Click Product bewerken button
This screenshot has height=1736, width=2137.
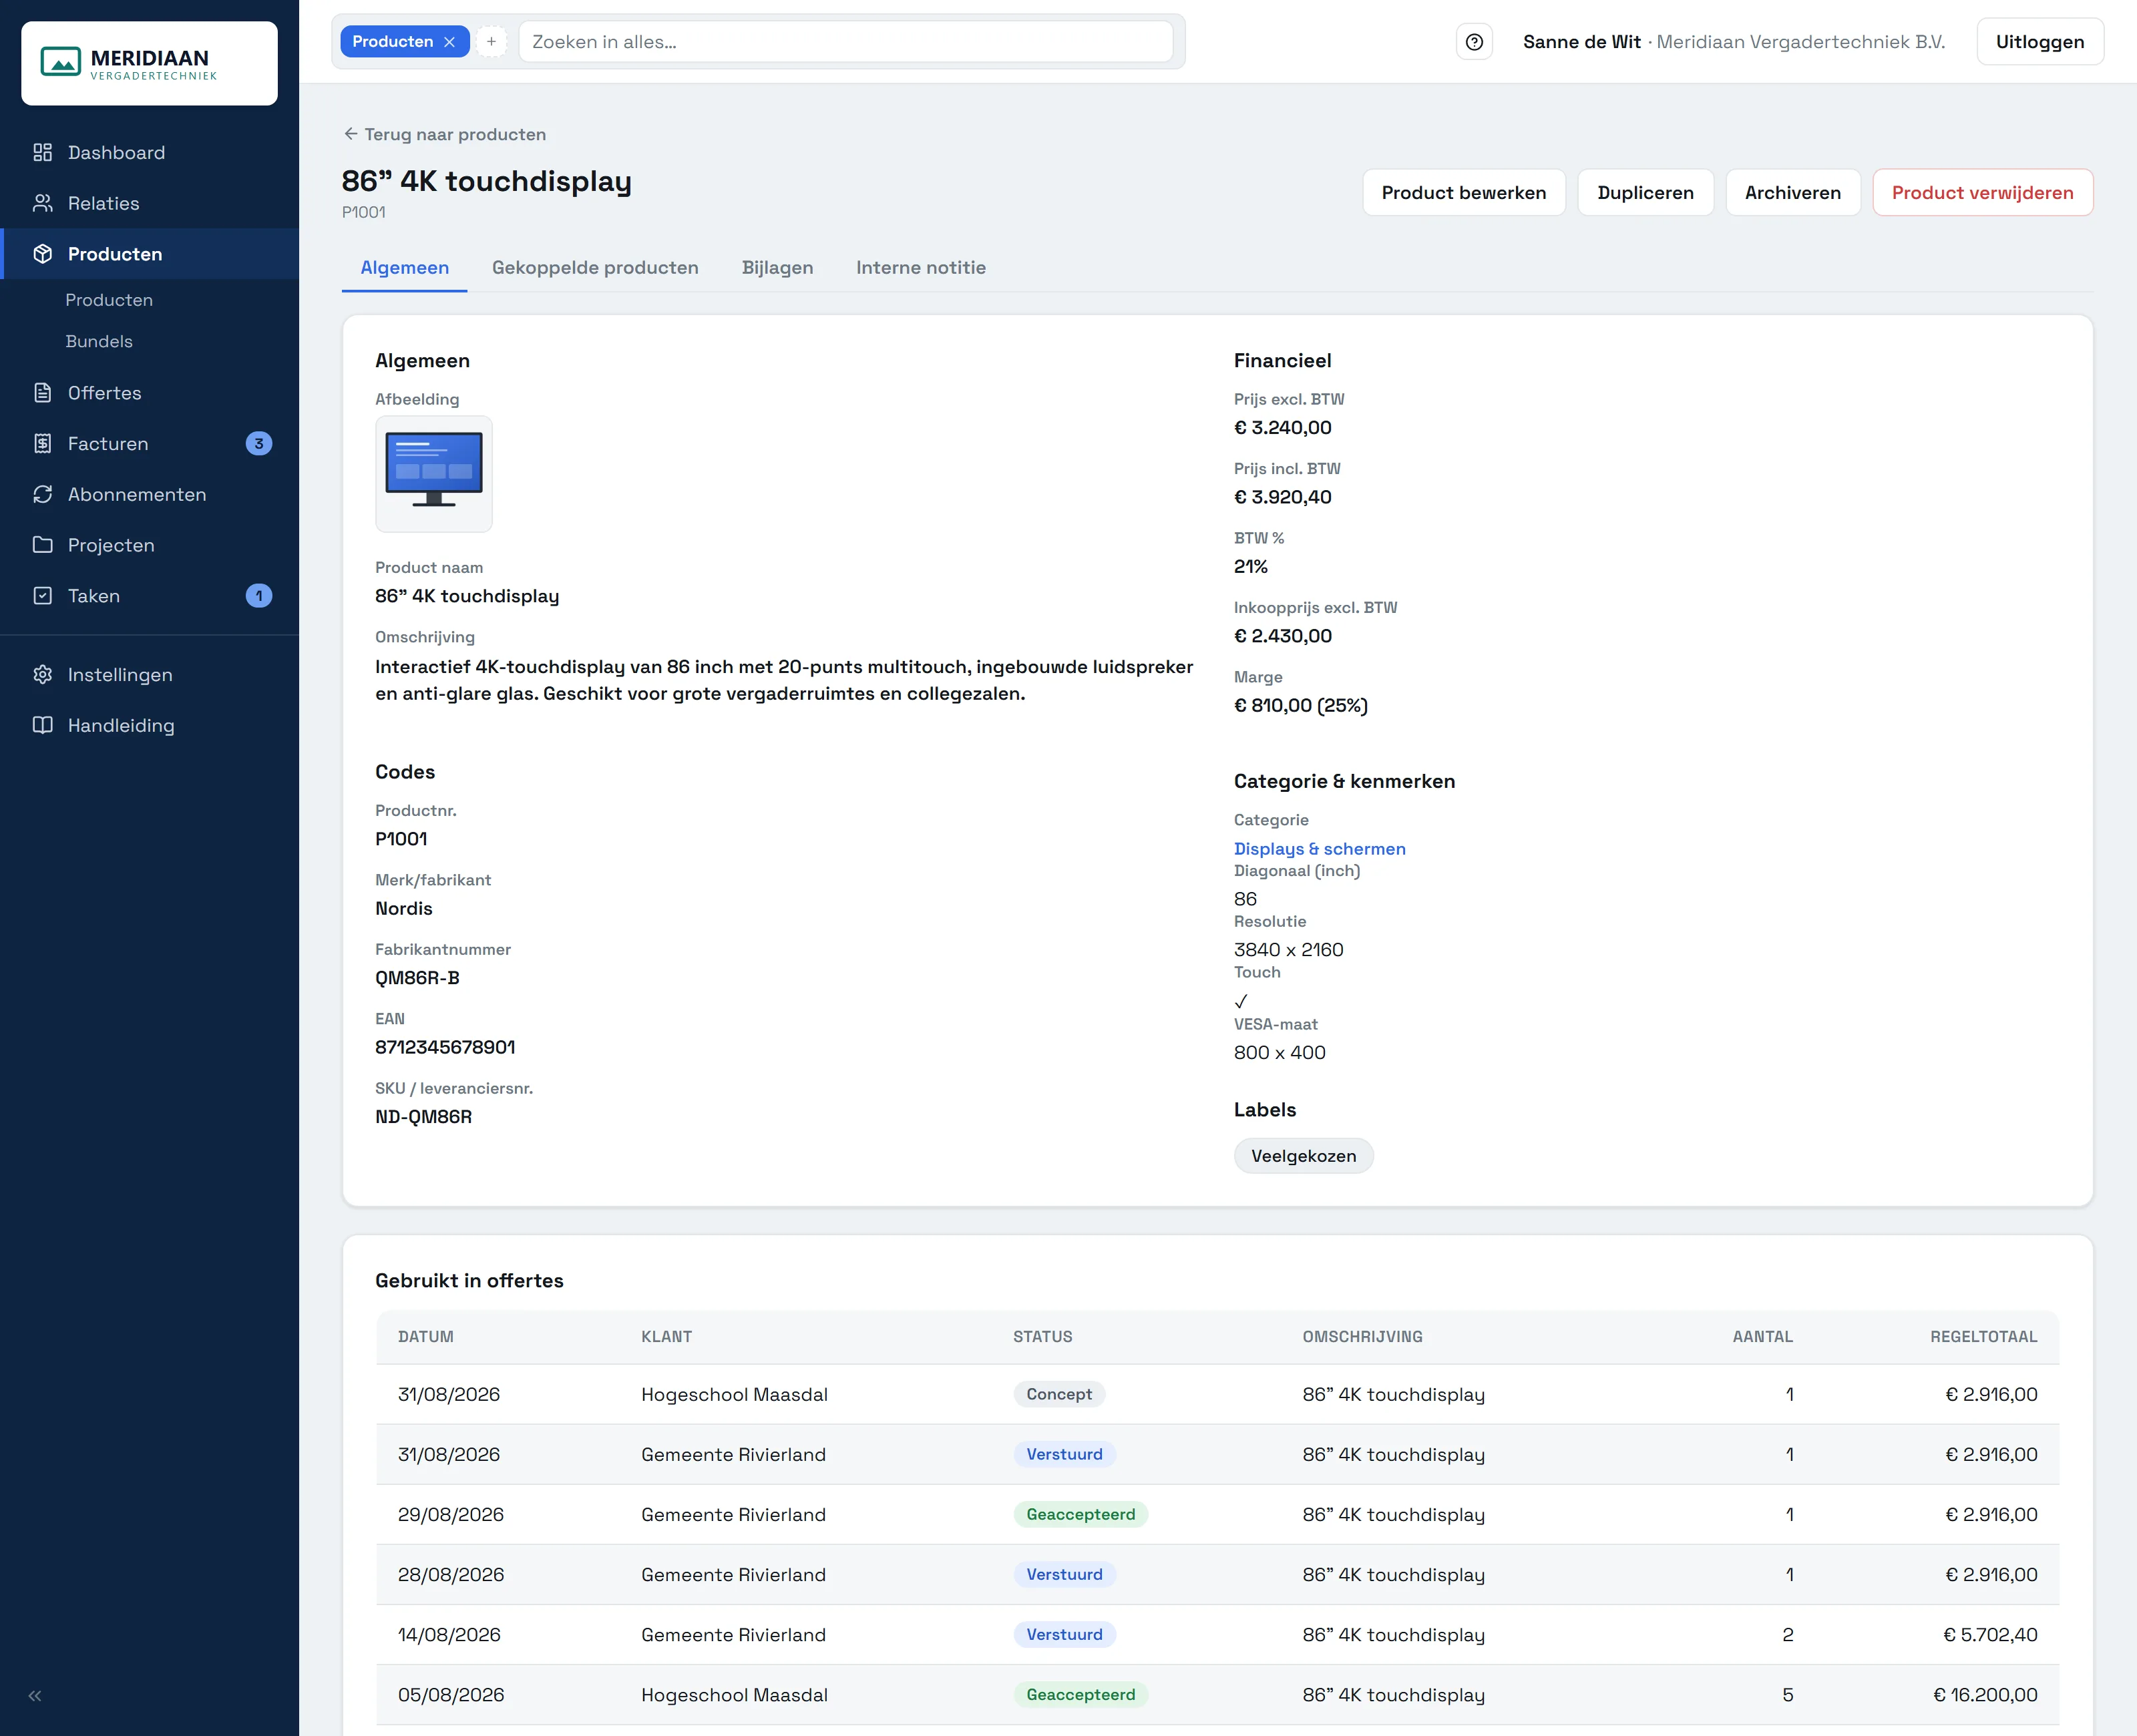[1463, 193]
